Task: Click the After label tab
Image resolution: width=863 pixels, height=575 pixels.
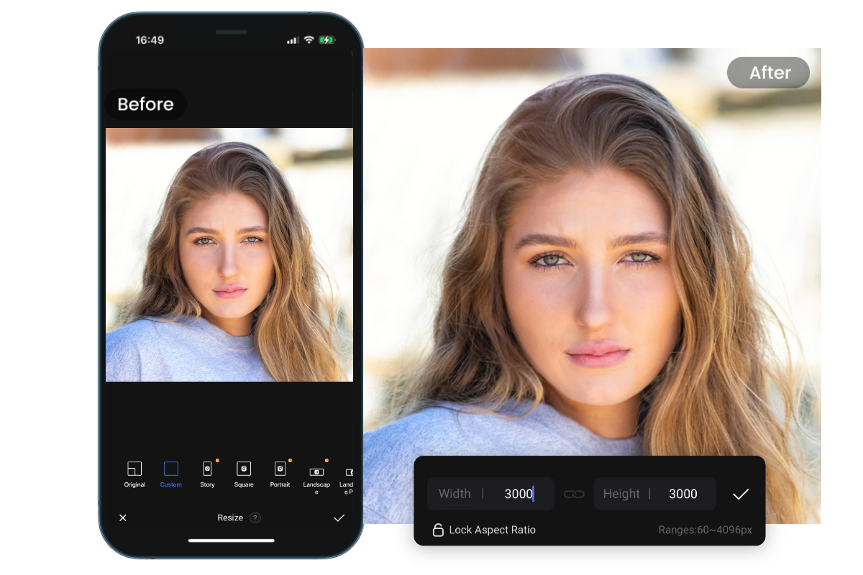Action: click(x=768, y=73)
